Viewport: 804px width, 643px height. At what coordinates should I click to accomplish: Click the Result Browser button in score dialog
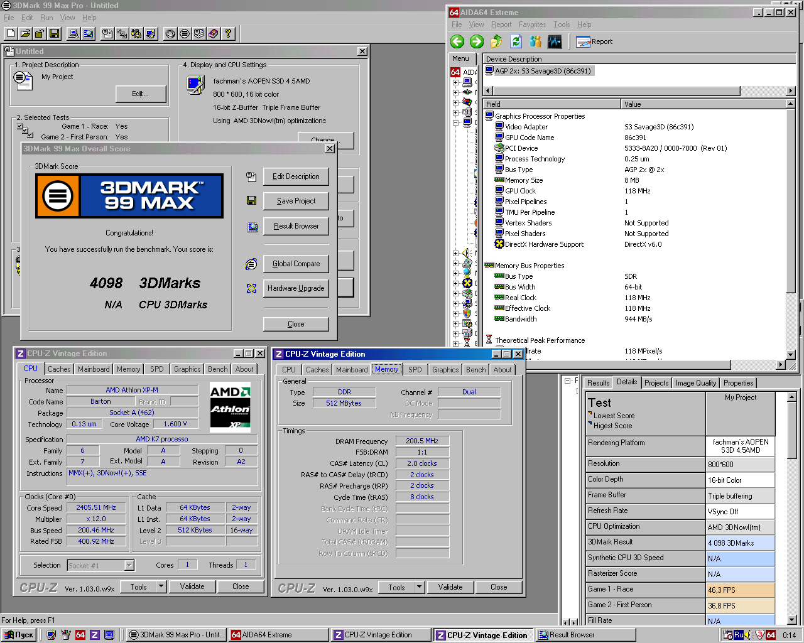tap(296, 226)
